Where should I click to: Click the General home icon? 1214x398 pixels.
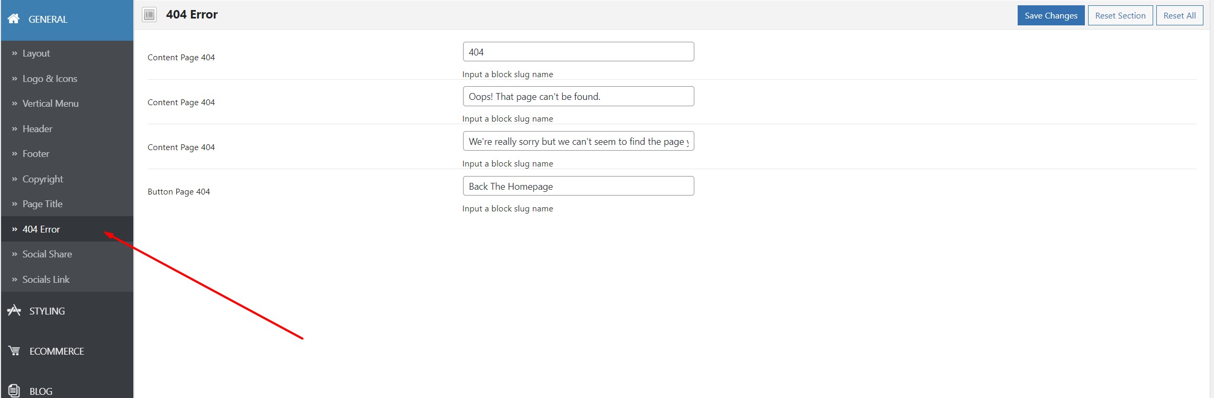point(14,19)
